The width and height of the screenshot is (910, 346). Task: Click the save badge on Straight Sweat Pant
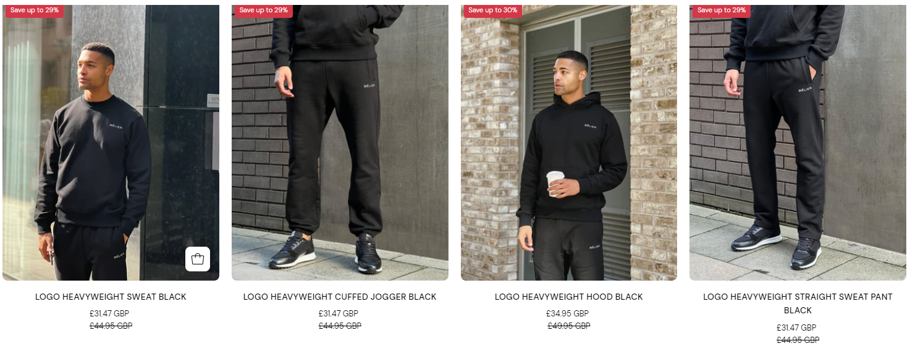[x=722, y=10]
